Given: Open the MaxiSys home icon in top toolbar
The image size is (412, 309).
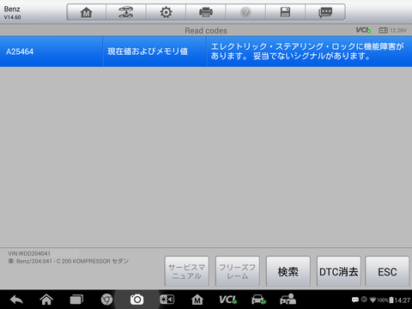Looking at the screenshot, I should click(x=86, y=12).
